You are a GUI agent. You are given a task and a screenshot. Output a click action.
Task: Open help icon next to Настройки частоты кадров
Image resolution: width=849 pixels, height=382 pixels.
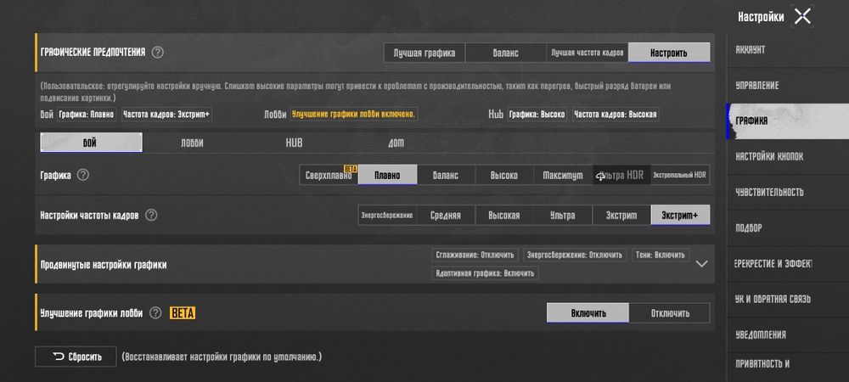coord(152,215)
